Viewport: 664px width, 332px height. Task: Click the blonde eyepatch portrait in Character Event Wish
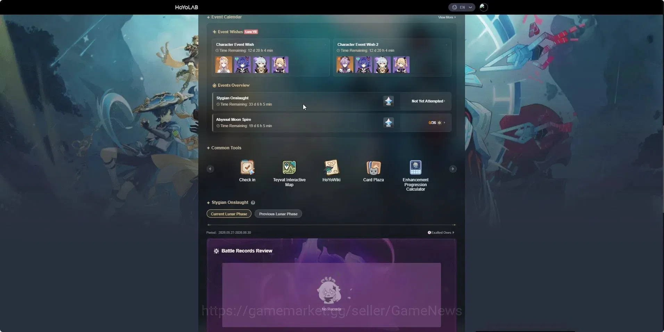coord(280,65)
